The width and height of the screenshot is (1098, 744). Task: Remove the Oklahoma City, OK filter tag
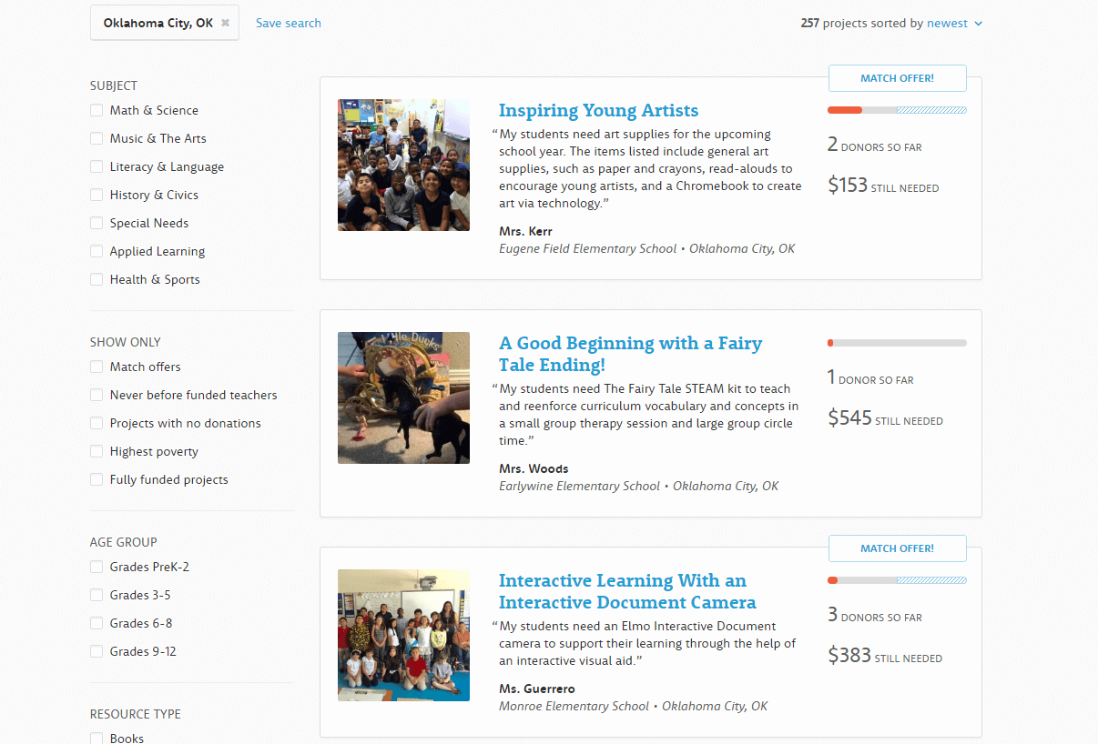[225, 23]
